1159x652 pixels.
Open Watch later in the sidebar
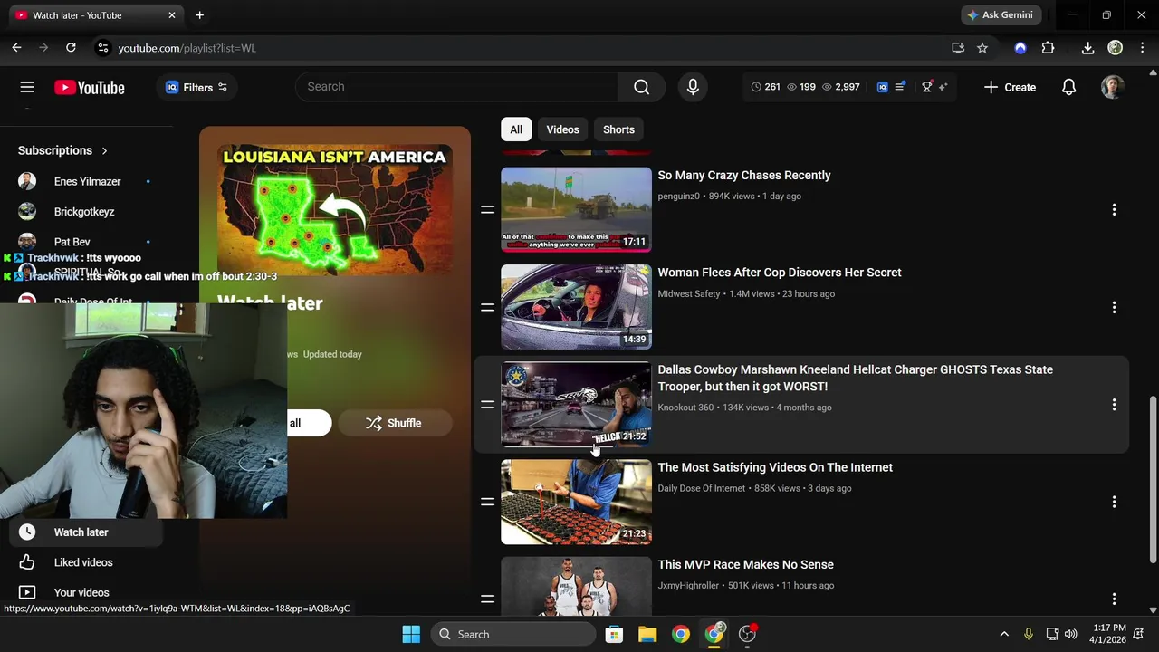click(x=87, y=532)
